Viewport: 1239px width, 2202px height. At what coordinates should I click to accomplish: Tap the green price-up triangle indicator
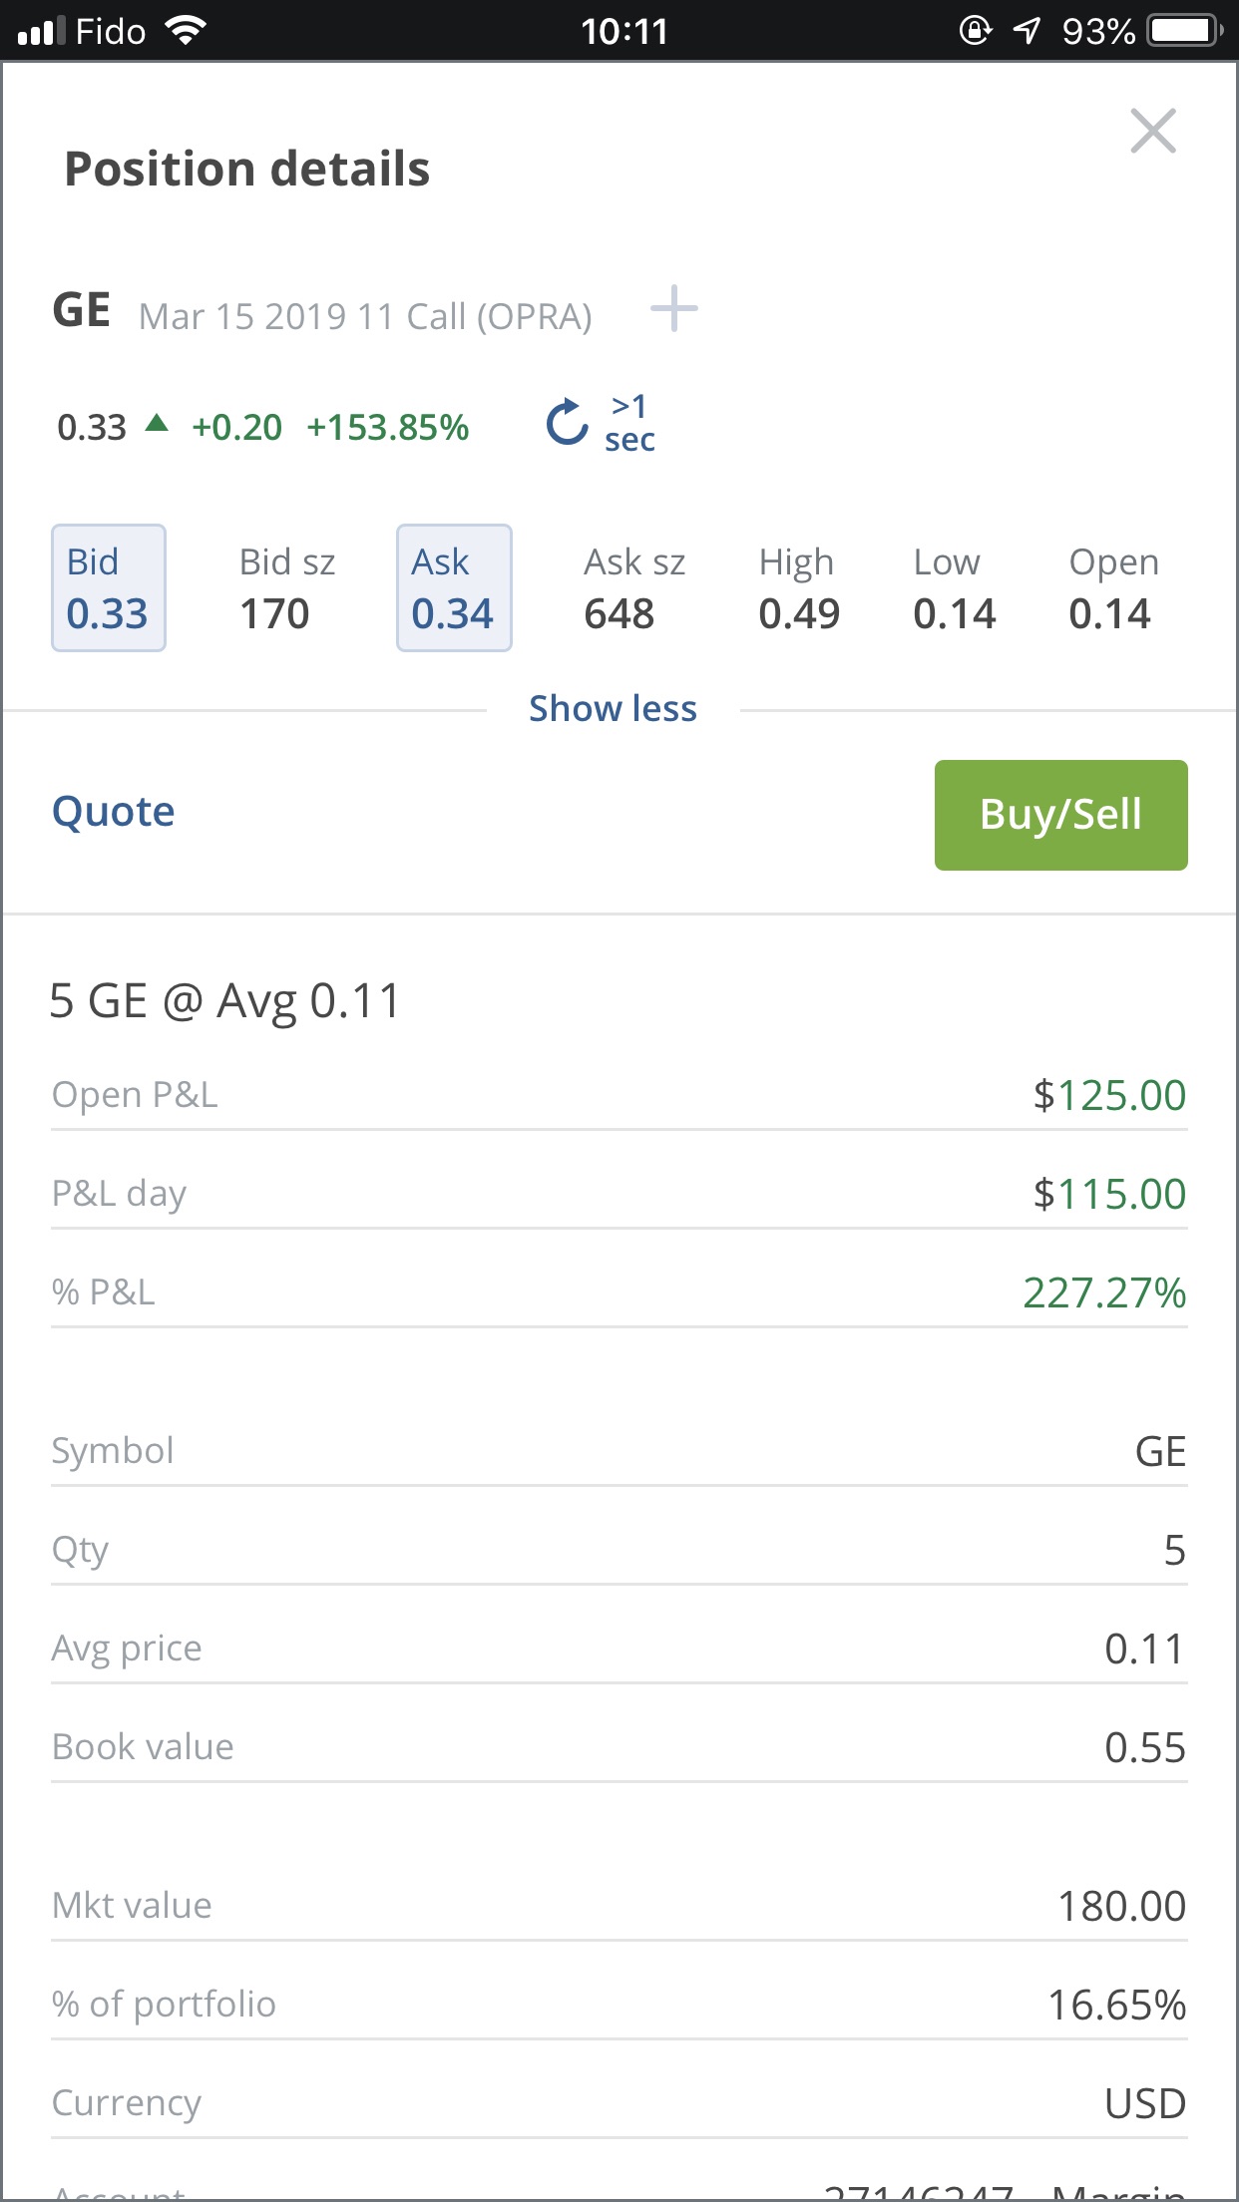pos(157,423)
